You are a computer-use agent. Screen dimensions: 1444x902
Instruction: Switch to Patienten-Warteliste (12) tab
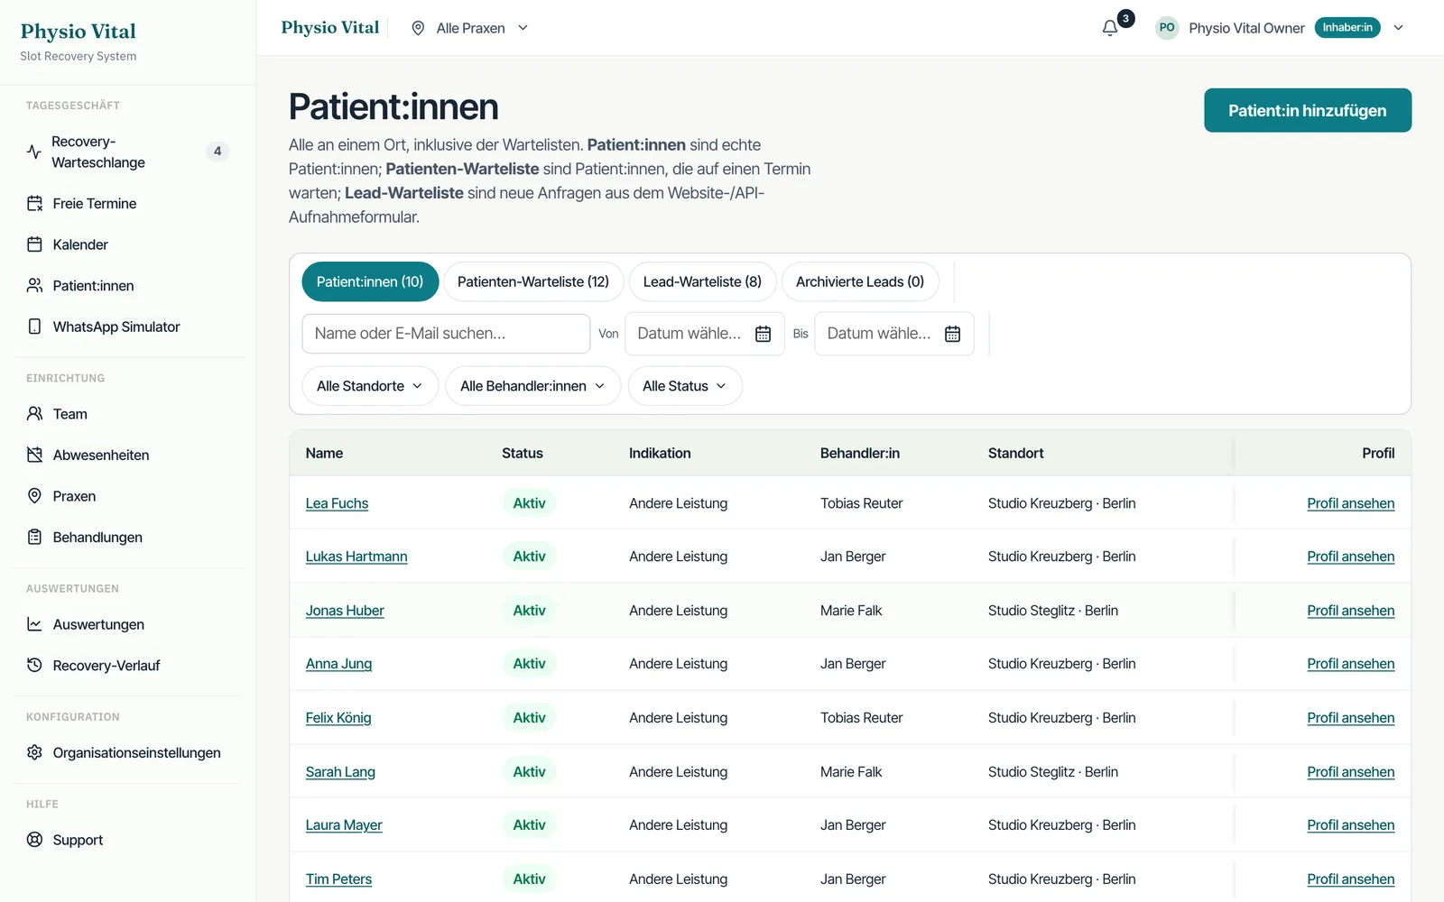533,281
